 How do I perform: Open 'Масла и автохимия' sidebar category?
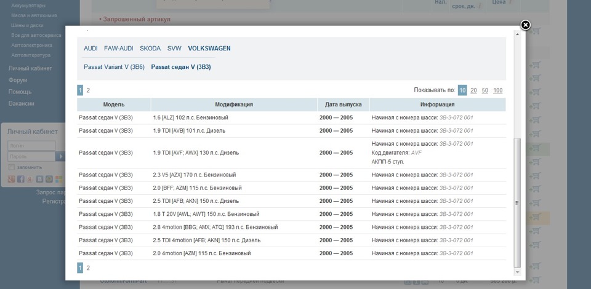pos(34,15)
